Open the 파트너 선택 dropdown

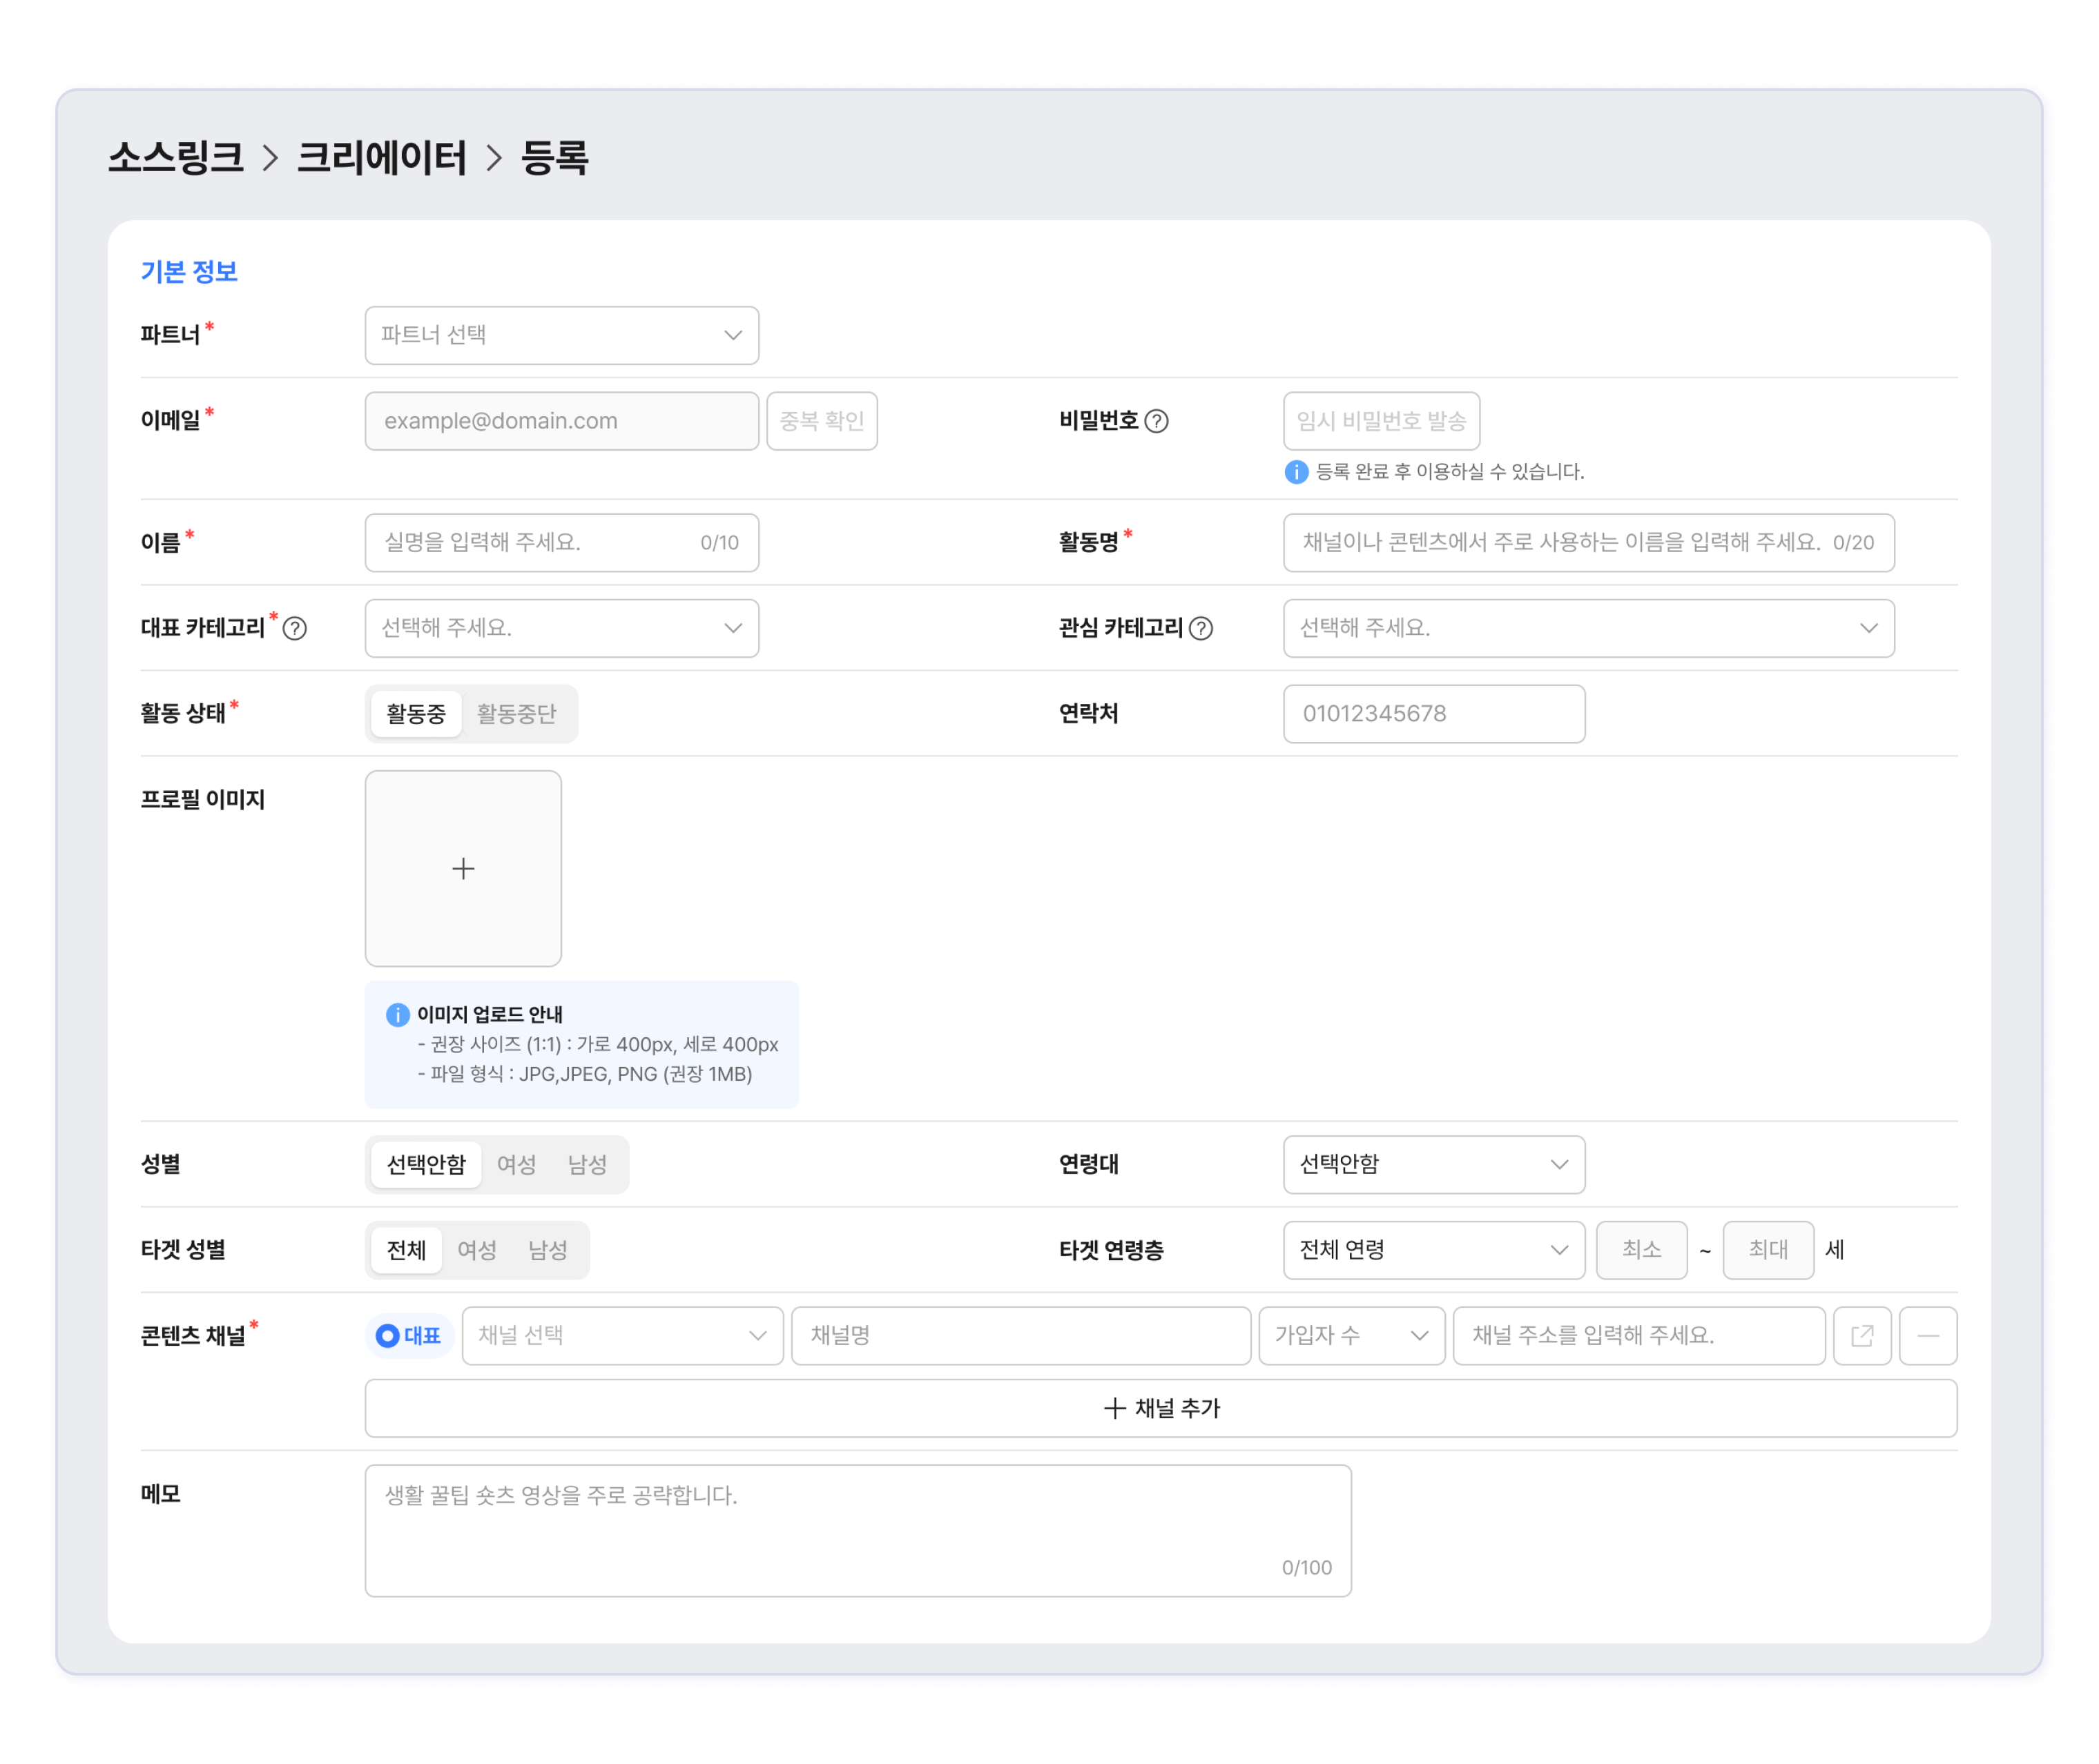561,335
